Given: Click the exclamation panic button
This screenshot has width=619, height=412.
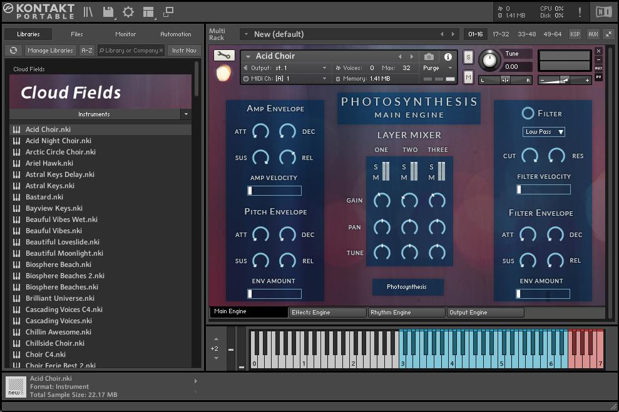Looking at the screenshot, I should pyautogui.click(x=580, y=12).
